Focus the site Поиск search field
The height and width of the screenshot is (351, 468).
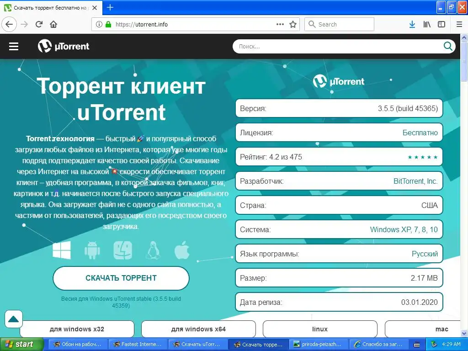(339, 46)
